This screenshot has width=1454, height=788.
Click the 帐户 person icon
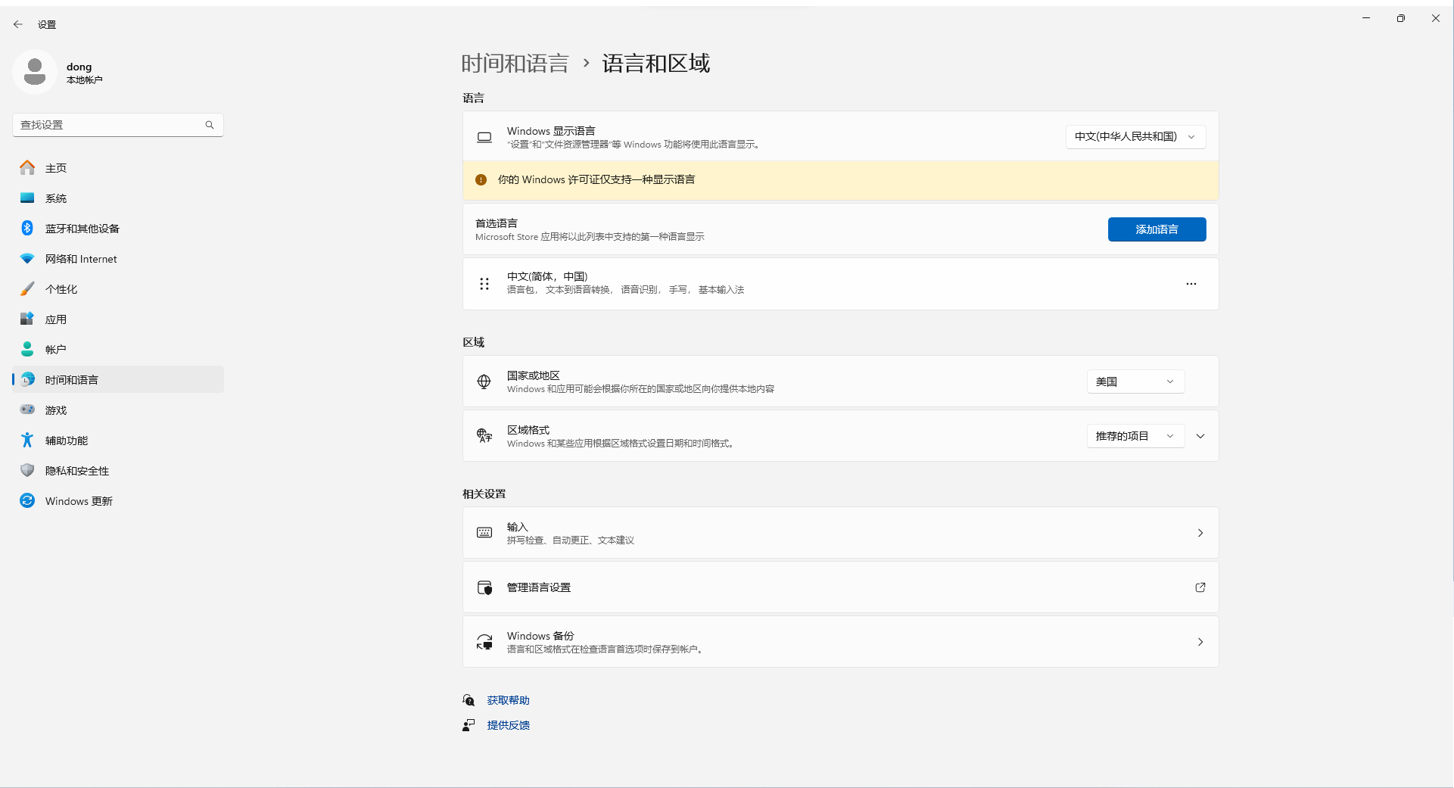(x=27, y=349)
